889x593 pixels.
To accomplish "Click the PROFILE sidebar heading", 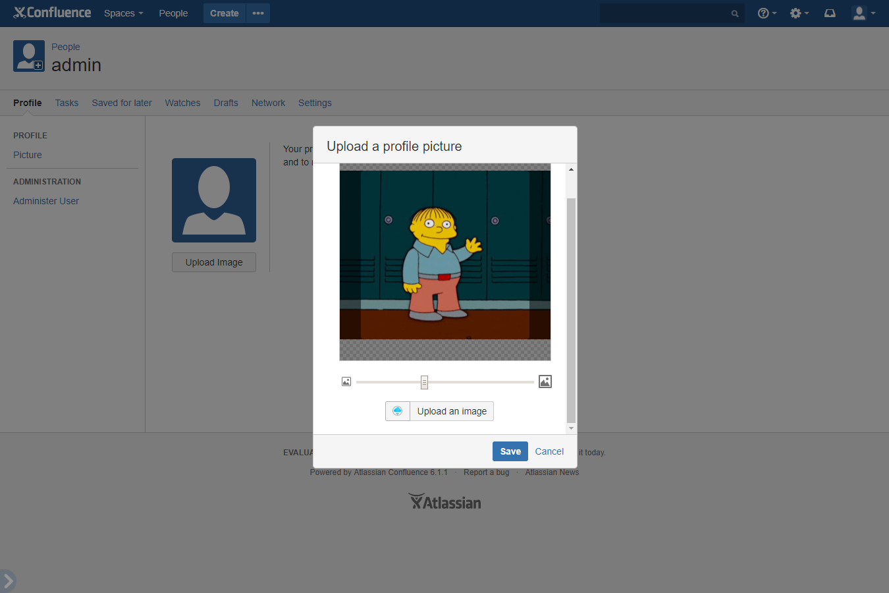I will [30, 135].
